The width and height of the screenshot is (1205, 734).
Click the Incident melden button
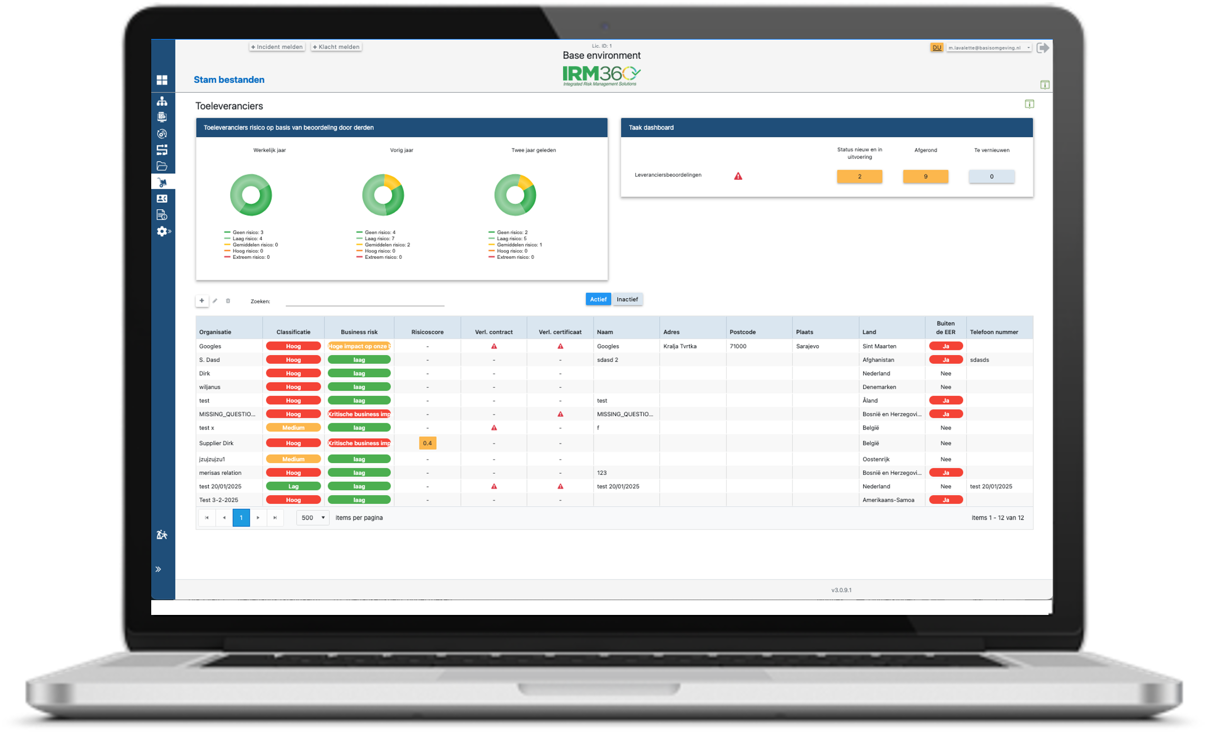point(277,47)
